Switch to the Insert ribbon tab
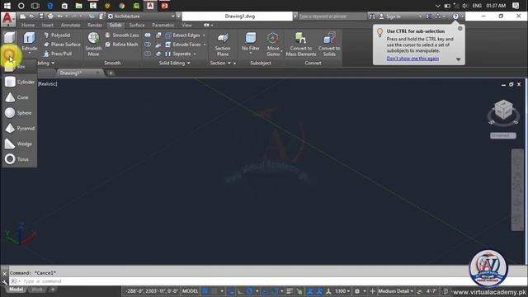 point(48,25)
